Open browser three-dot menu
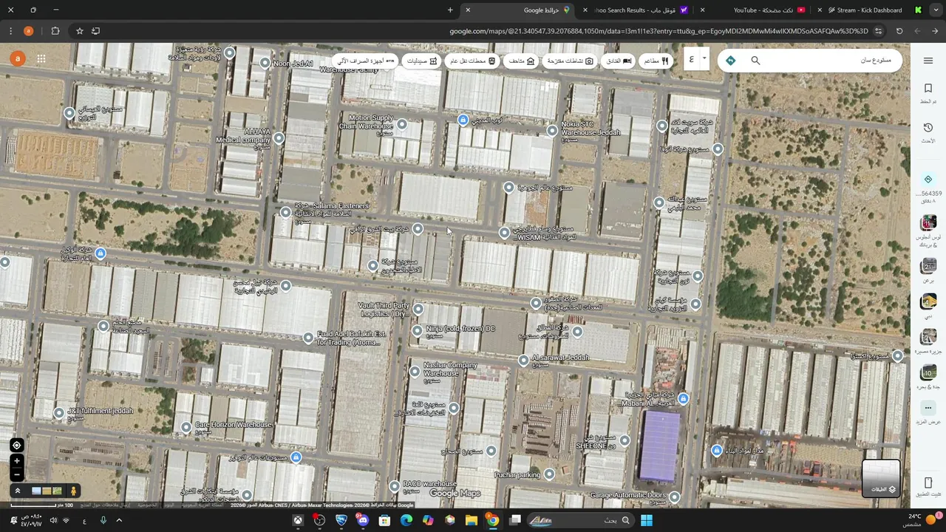 pyautogui.click(x=10, y=31)
